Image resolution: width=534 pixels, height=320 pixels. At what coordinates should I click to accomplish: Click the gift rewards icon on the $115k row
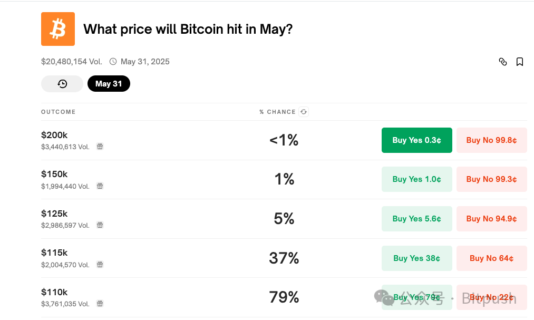[x=100, y=265]
